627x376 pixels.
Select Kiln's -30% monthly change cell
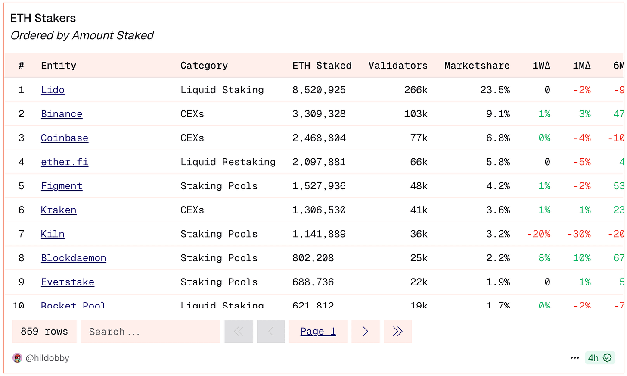pyautogui.click(x=579, y=234)
